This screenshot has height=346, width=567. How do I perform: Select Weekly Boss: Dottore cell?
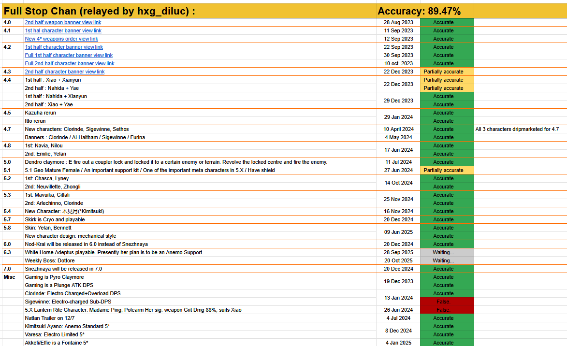pos(200,260)
